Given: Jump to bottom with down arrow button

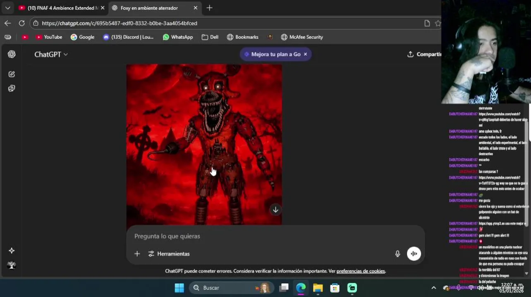Looking at the screenshot, I should (275, 210).
